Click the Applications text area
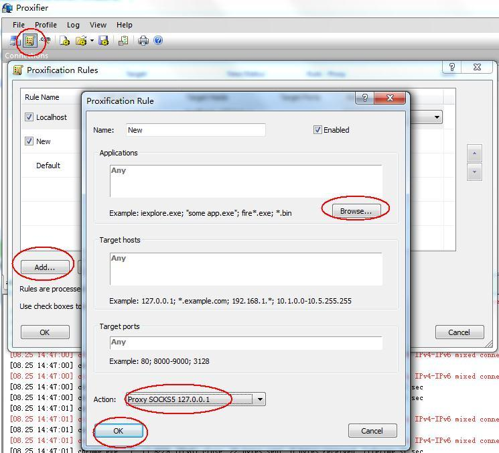The height and width of the screenshot is (453, 499). coord(246,181)
